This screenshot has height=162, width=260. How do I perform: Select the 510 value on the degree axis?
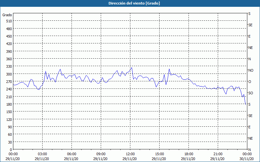[x=9, y=21]
